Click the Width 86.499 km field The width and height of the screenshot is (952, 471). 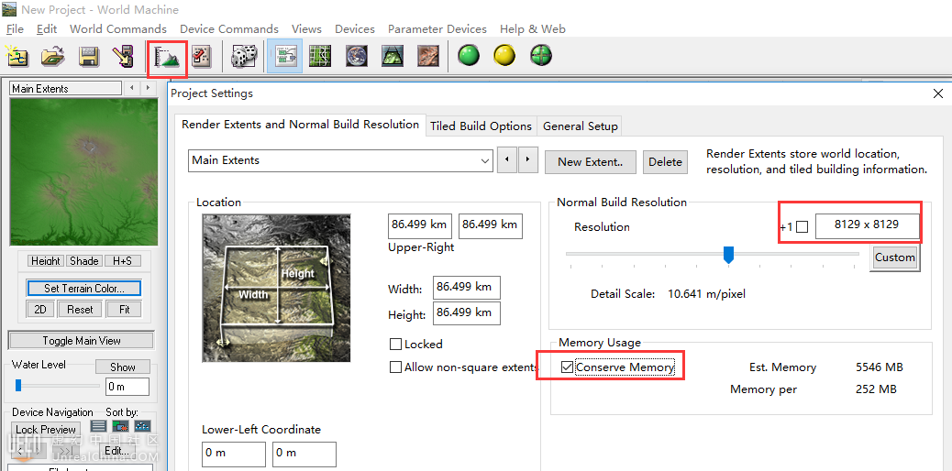(467, 287)
